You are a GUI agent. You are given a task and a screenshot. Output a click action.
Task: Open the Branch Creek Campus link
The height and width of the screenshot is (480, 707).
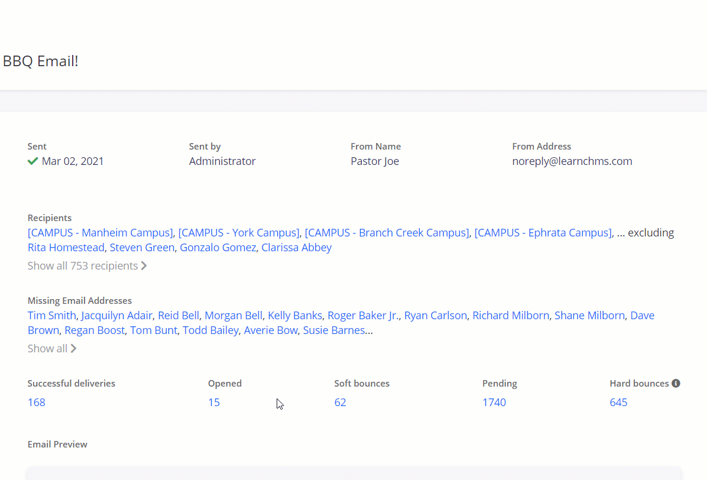coord(387,233)
